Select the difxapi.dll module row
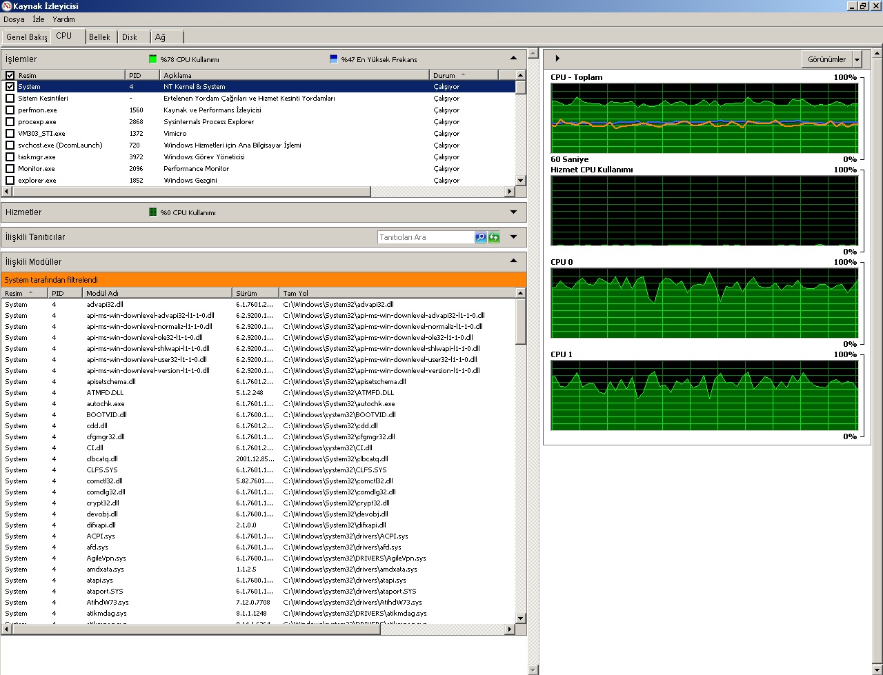The height and width of the screenshot is (675, 883). click(258, 525)
